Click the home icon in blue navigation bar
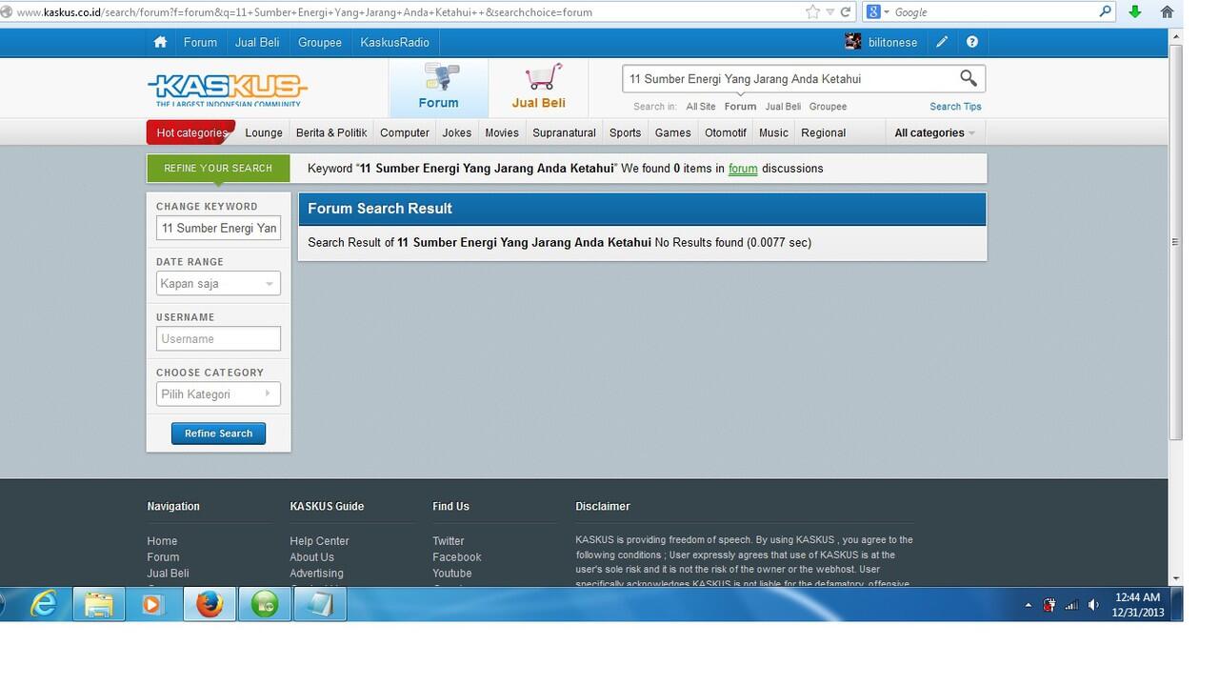 [160, 42]
